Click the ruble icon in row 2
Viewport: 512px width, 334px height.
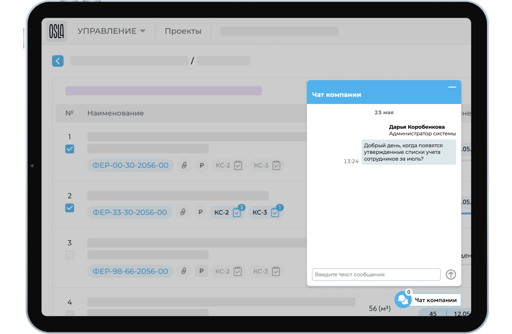coord(200,212)
